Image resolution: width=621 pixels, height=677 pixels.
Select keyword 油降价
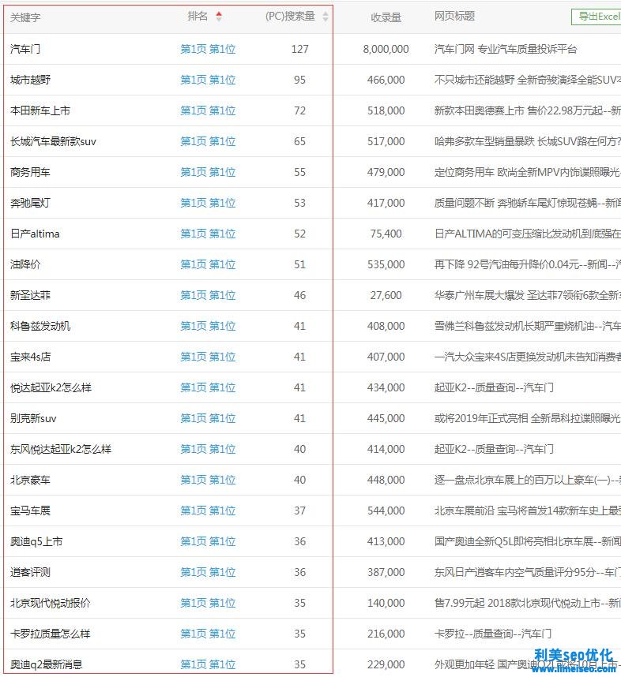click(25, 264)
